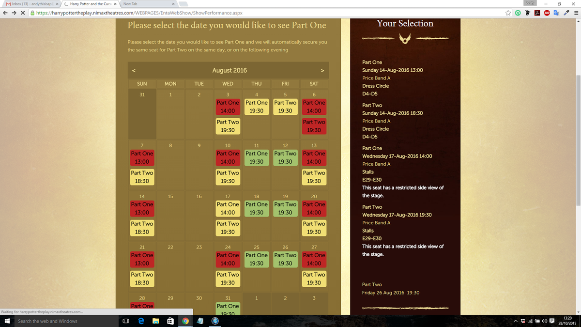Open the Adblock Plus extension icon
The width and height of the screenshot is (581, 327).
547,13
